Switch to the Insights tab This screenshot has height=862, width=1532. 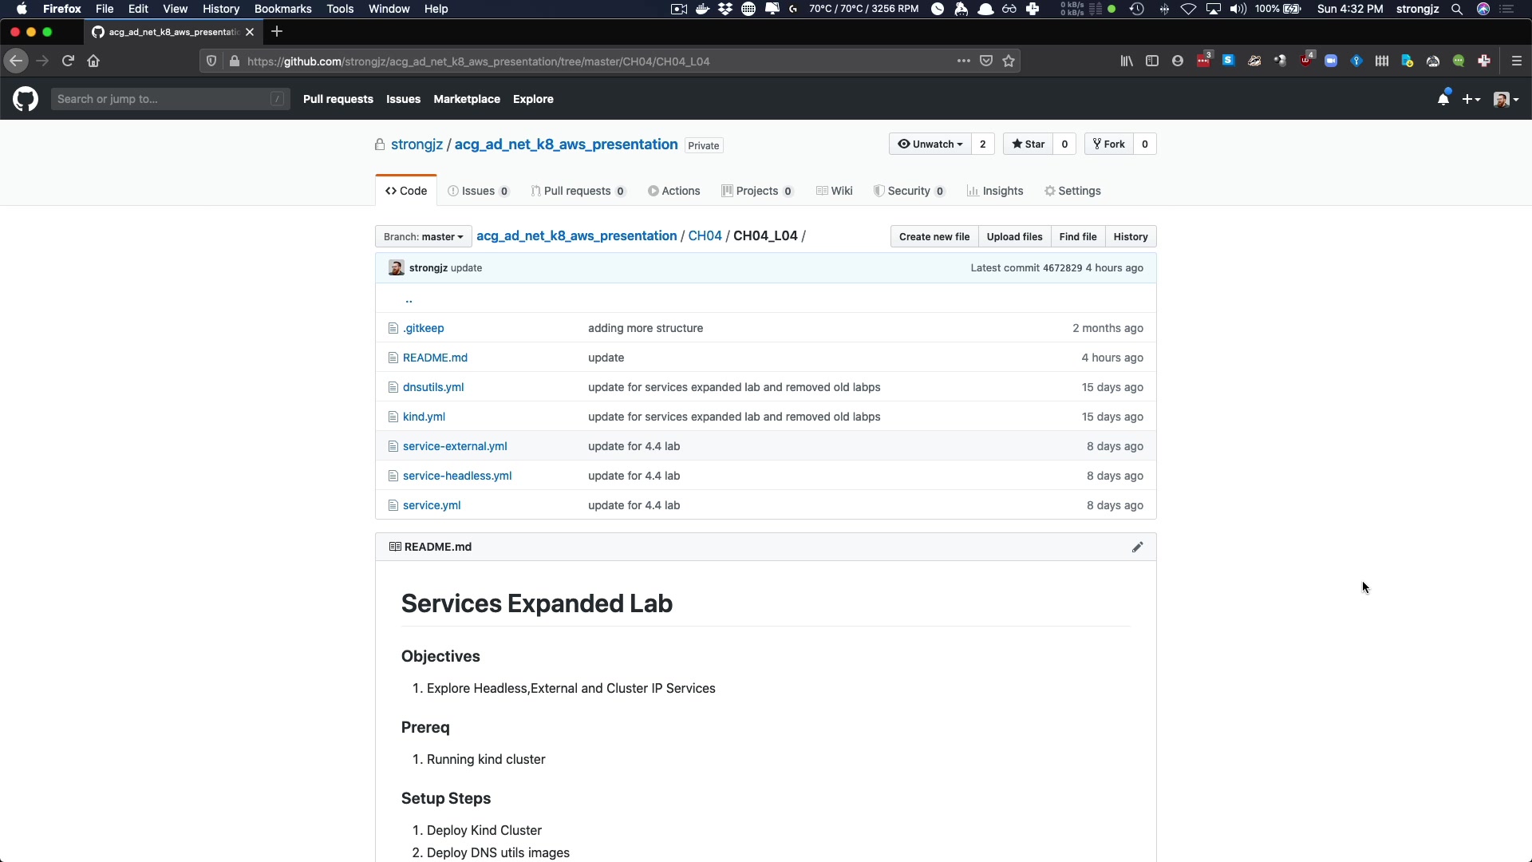click(995, 191)
